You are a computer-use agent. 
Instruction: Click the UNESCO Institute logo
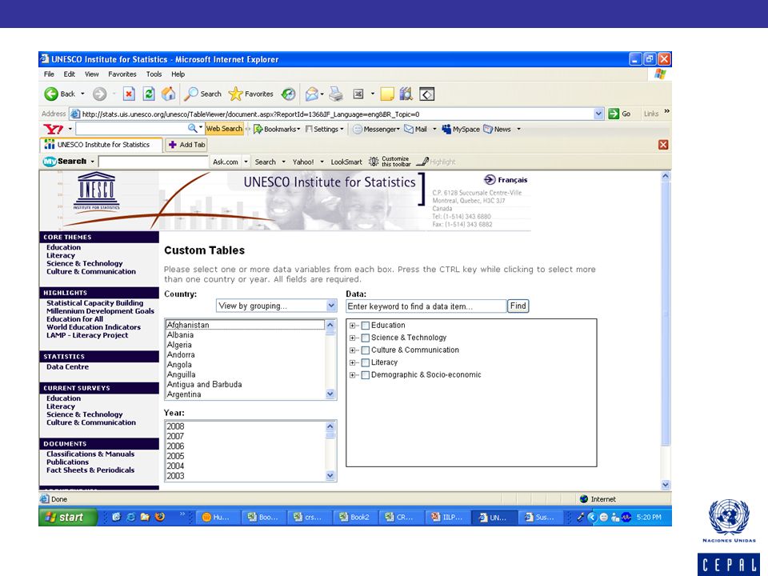[x=97, y=191]
